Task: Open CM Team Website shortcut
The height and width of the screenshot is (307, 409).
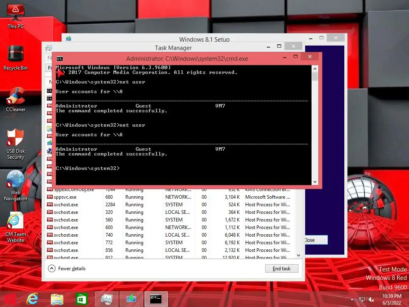Action: [16, 227]
